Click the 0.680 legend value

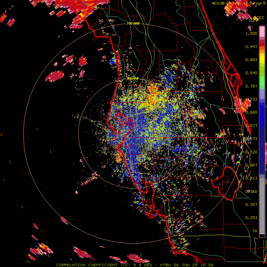coord(251,112)
